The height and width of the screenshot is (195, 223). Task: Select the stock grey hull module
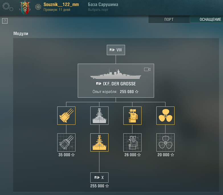click(x=99, y=116)
